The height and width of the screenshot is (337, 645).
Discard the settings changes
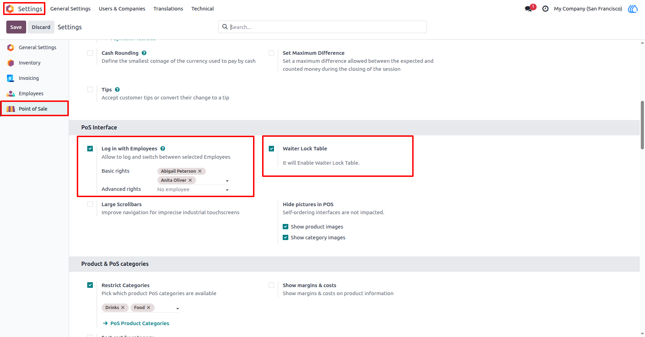[x=41, y=27]
